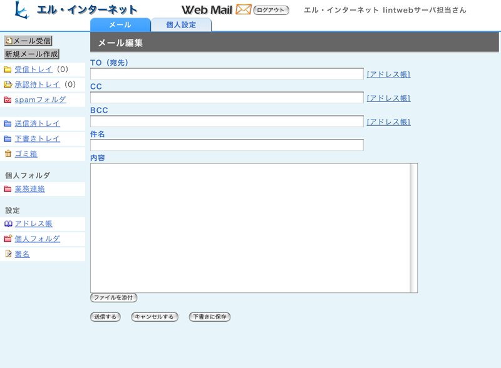Open the spamフォルダ link
501x368 pixels.
pyautogui.click(x=40, y=100)
